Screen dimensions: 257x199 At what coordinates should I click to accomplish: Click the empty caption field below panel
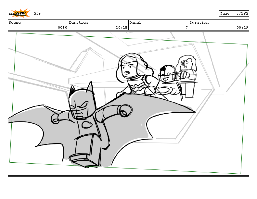pos(129,182)
